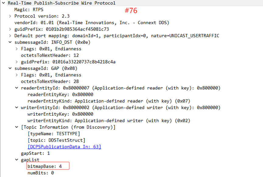This screenshot has height=177, width=263.
Task: Expand the first guidPrefix 0101b2b985364acf45081c73 node
Action: [x=10, y=29]
